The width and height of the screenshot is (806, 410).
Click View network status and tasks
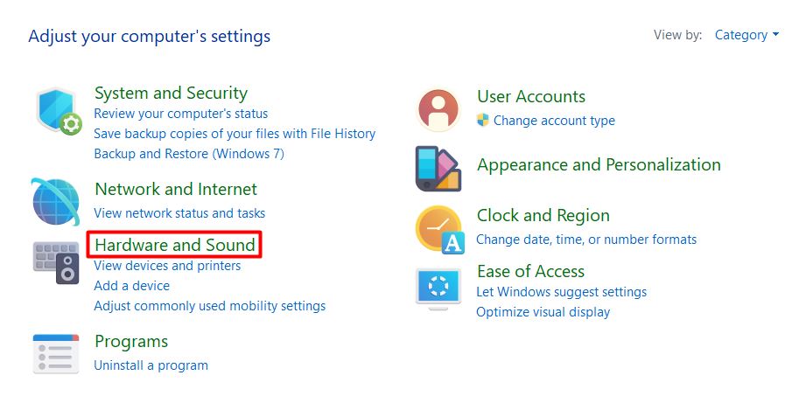click(x=179, y=213)
